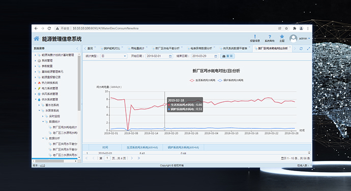Click the browser back arrow
This screenshot has width=351, height=191.
[x=36, y=28]
